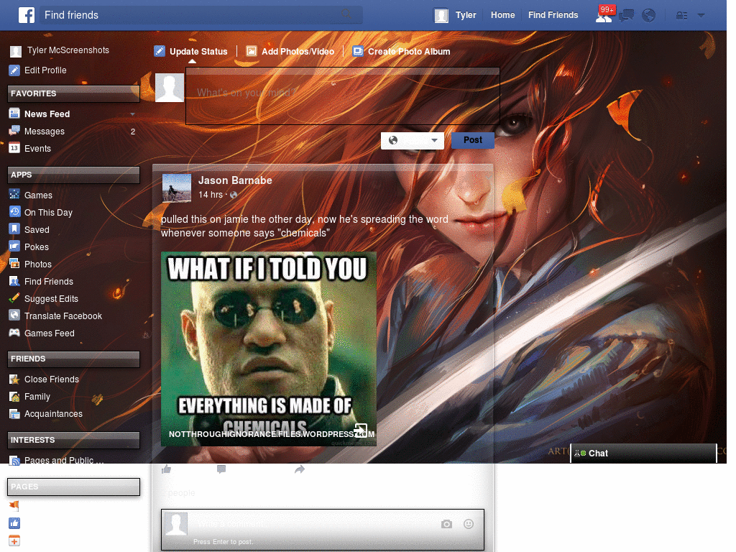Open Pages and Public interests item

coord(64,460)
